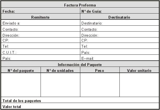Select the Nº de Guía field
160x110 pixels.
120,10
